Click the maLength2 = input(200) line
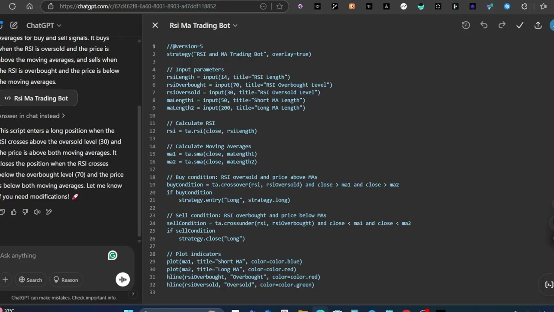This screenshot has width=554, height=312. click(x=236, y=108)
